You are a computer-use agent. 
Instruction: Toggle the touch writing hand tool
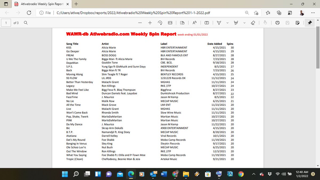(x=265, y=23)
